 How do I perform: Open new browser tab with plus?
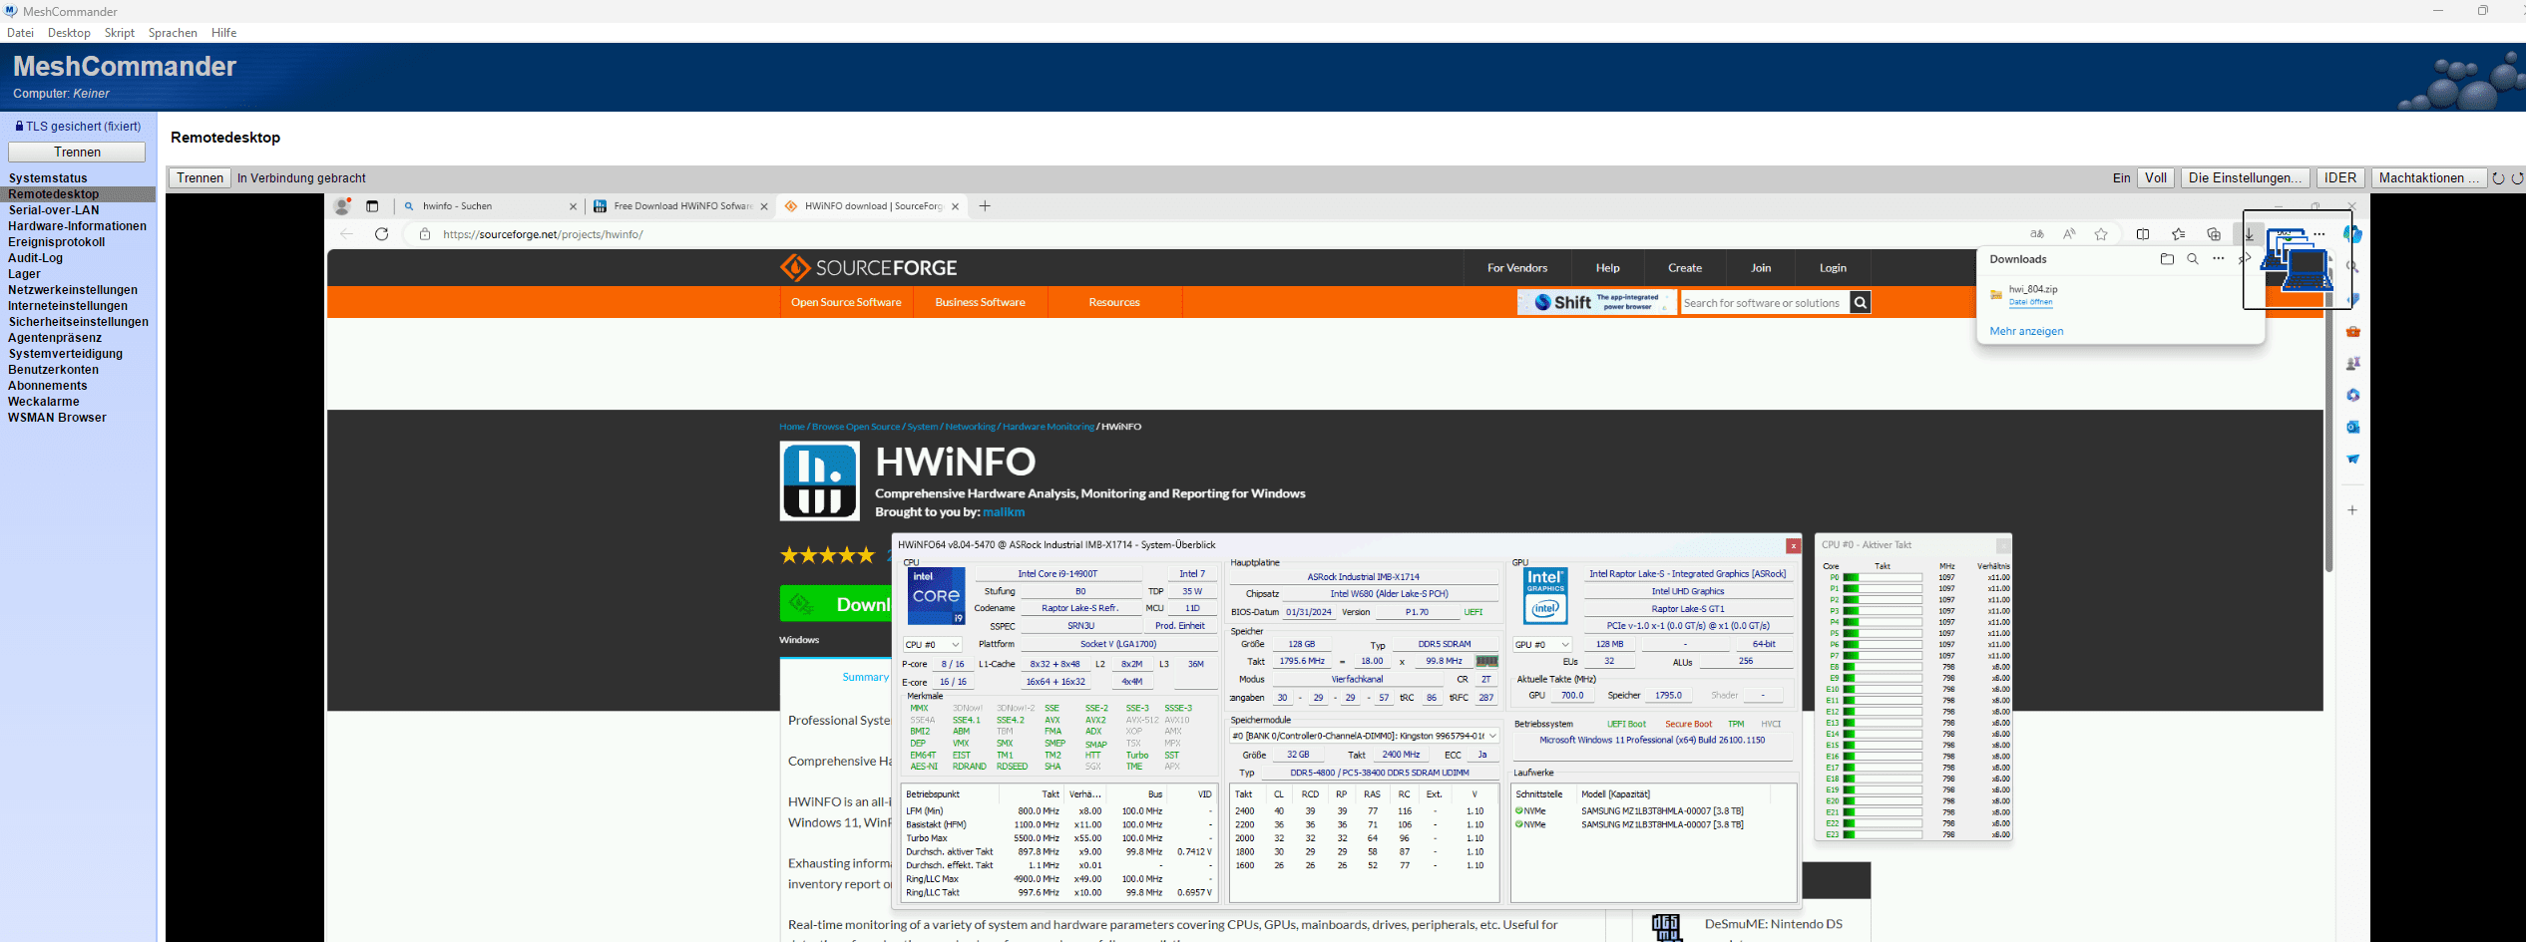coord(985,206)
